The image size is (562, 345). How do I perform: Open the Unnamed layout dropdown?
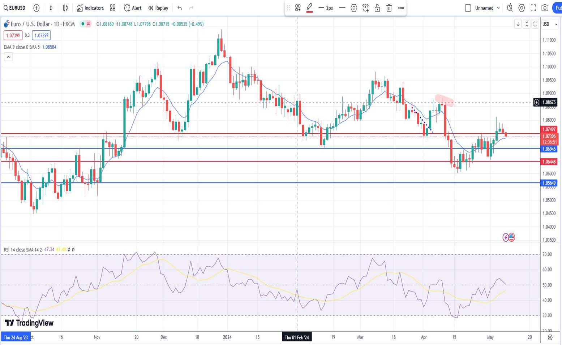(x=498, y=8)
